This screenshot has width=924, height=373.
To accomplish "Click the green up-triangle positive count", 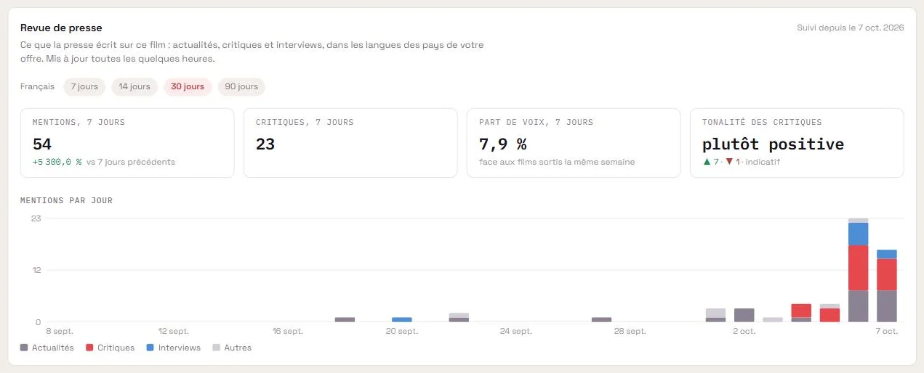I will (710, 162).
